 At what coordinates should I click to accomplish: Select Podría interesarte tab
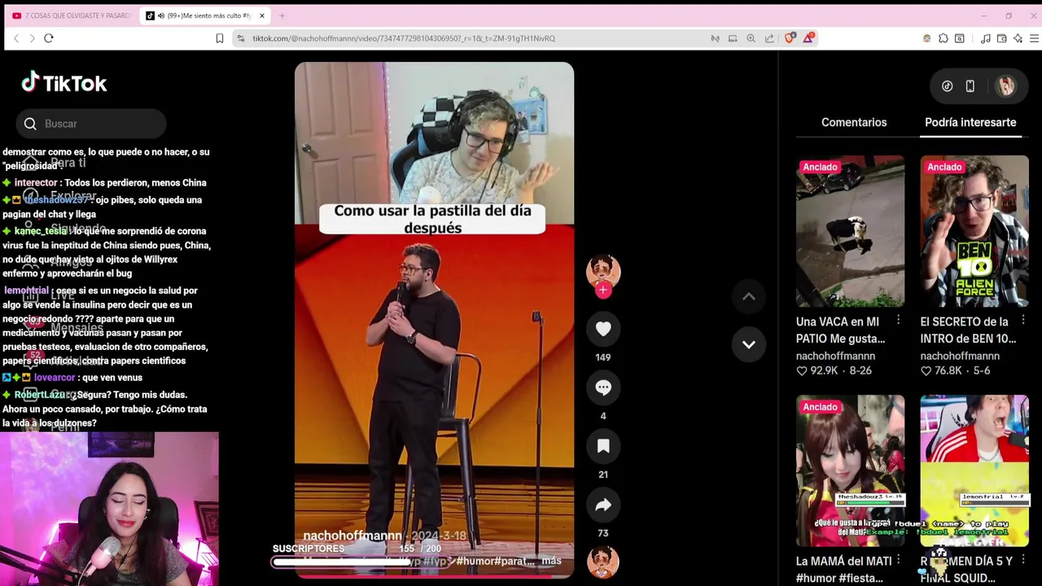tap(970, 122)
